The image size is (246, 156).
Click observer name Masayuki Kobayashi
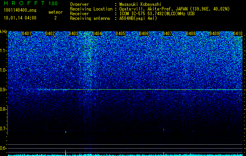(x=140, y=4)
